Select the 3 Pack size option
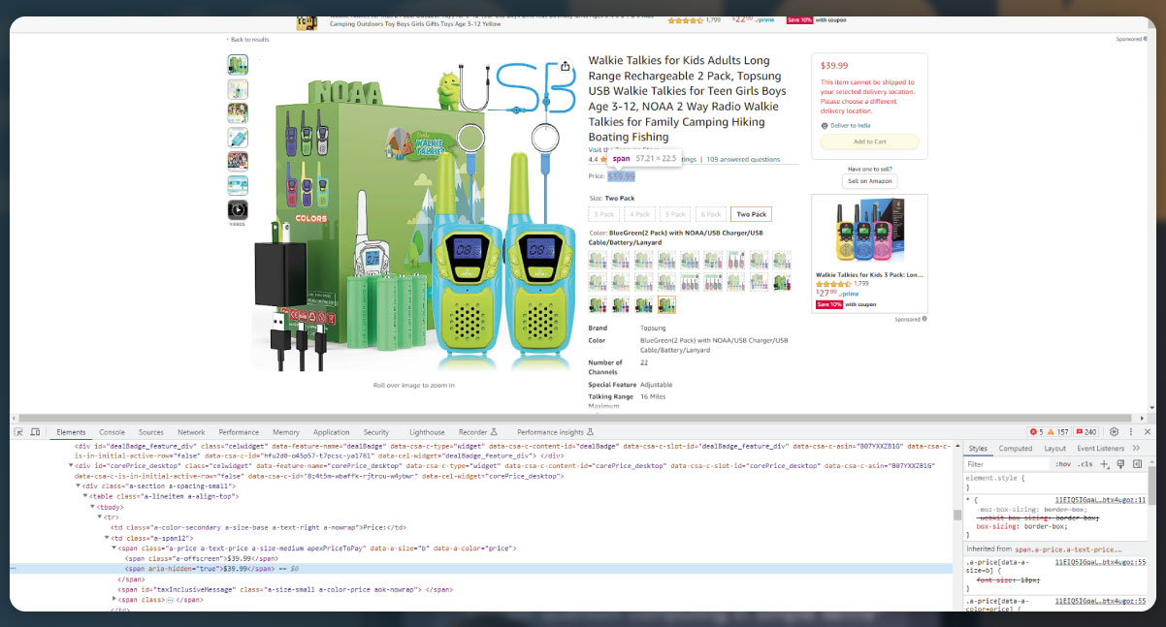Screen dimensions: 1166x627 coord(604,214)
